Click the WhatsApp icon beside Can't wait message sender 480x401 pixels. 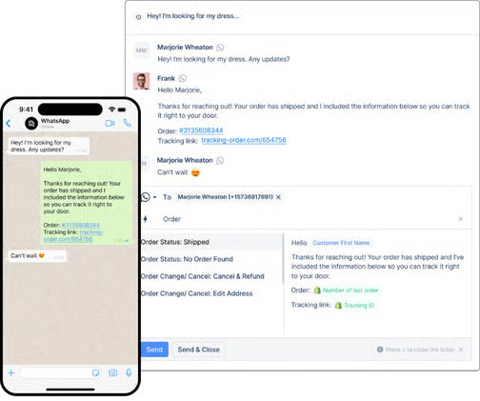(x=220, y=160)
